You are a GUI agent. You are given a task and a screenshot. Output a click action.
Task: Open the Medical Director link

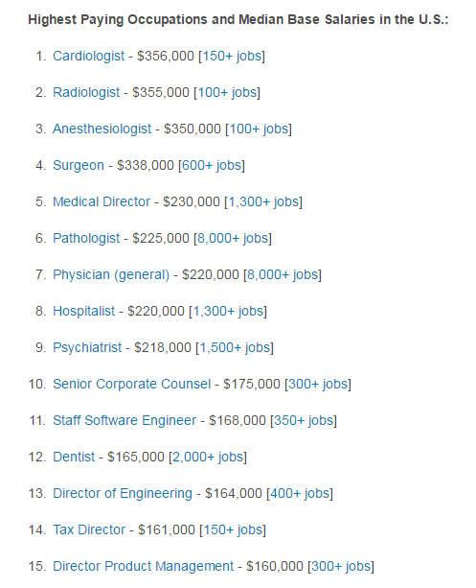click(x=102, y=201)
